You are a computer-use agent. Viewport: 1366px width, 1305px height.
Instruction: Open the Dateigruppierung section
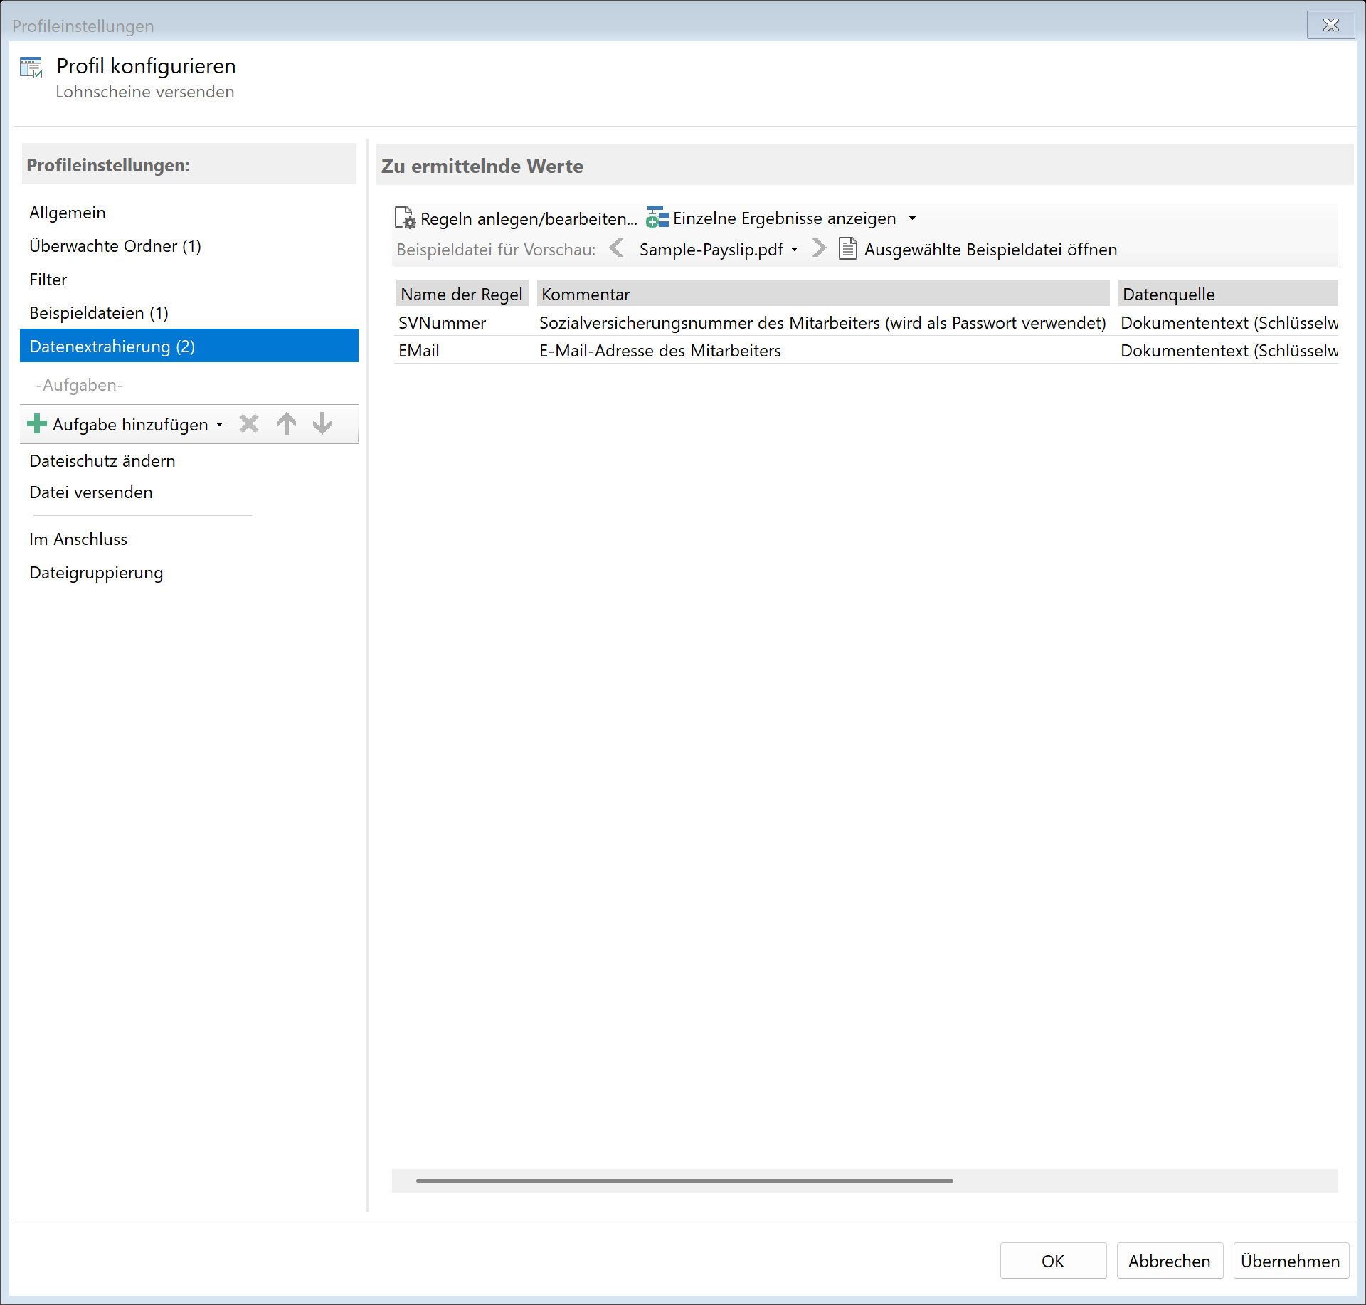click(x=96, y=573)
